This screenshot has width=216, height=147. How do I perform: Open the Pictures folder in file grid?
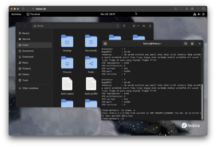tap(67, 63)
